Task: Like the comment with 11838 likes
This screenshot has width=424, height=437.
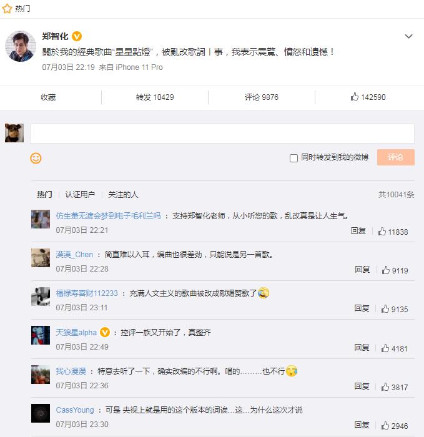Action: (382, 232)
